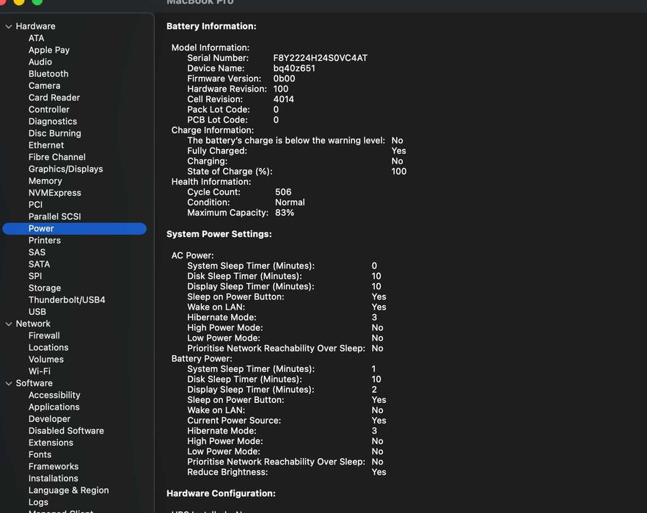Click the Reduce Brightness row label
The height and width of the screenshot is (513, 647).
pos(227,472)
